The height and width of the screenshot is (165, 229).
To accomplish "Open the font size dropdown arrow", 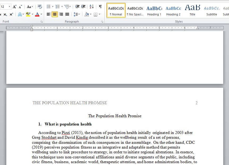I will tap(9, 7).
